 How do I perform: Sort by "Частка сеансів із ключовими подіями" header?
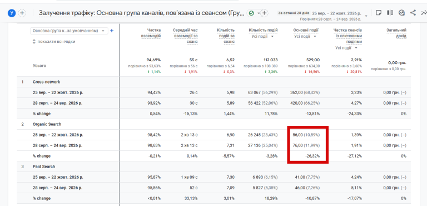click(347, 36)
